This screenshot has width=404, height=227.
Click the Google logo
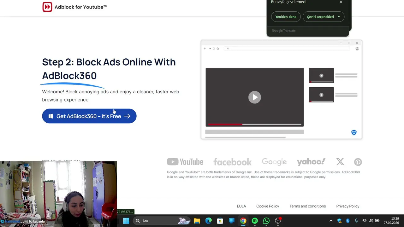click(274, 162)
